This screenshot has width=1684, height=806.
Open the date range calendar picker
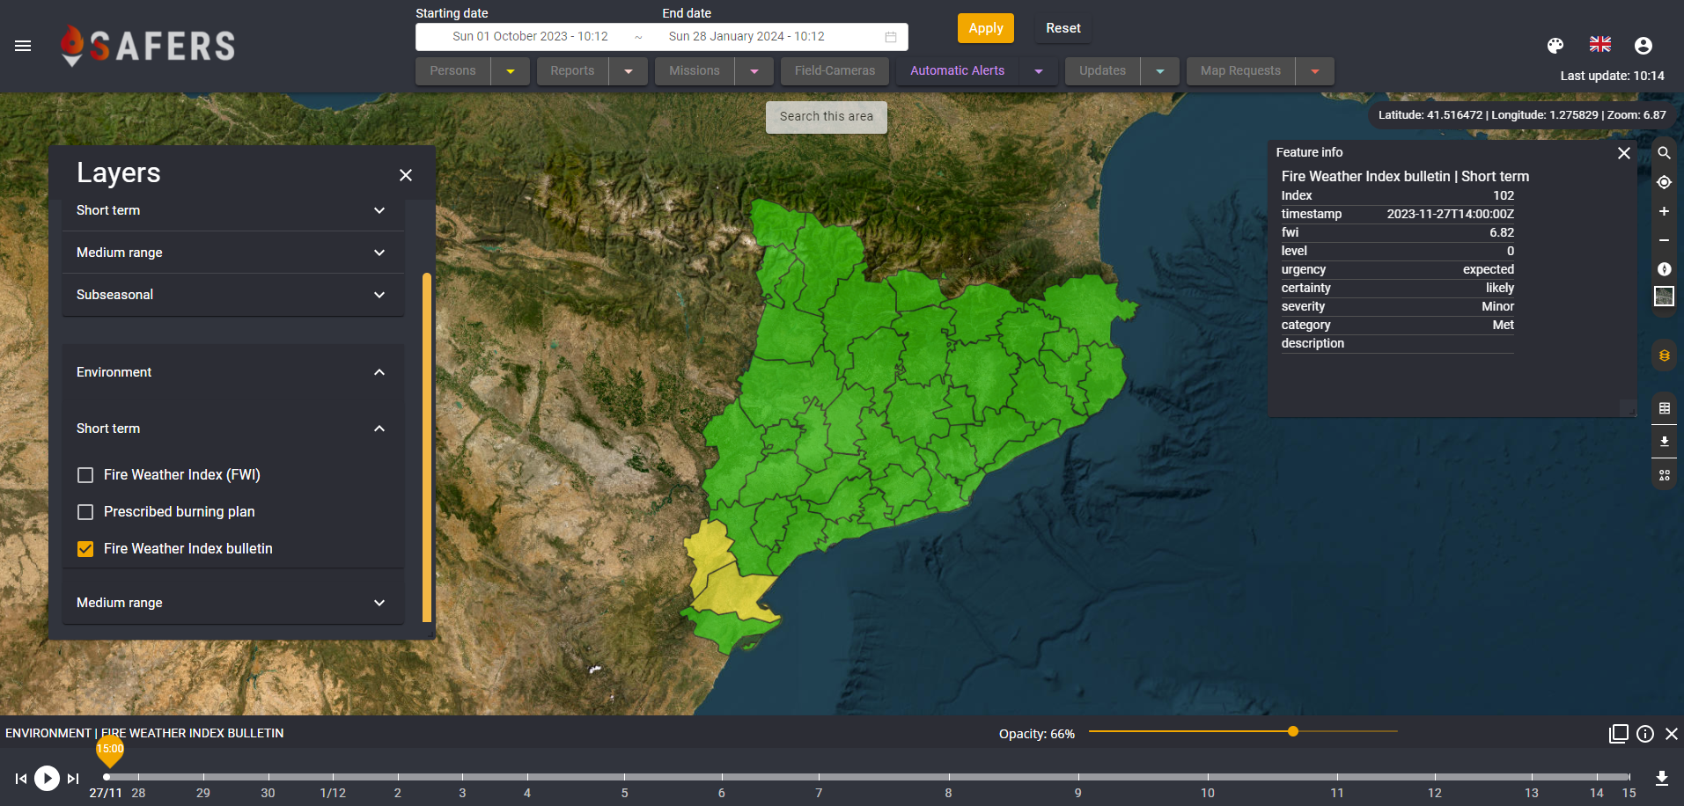pyautogui.click(x=891, y=37)
